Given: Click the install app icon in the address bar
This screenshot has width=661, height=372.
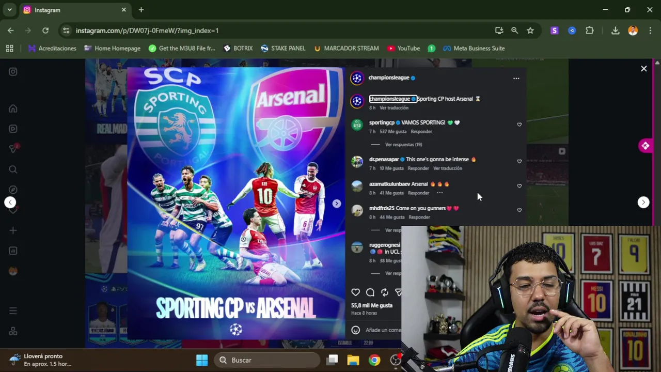Looking at the screenshot, I should coord(499,30).
